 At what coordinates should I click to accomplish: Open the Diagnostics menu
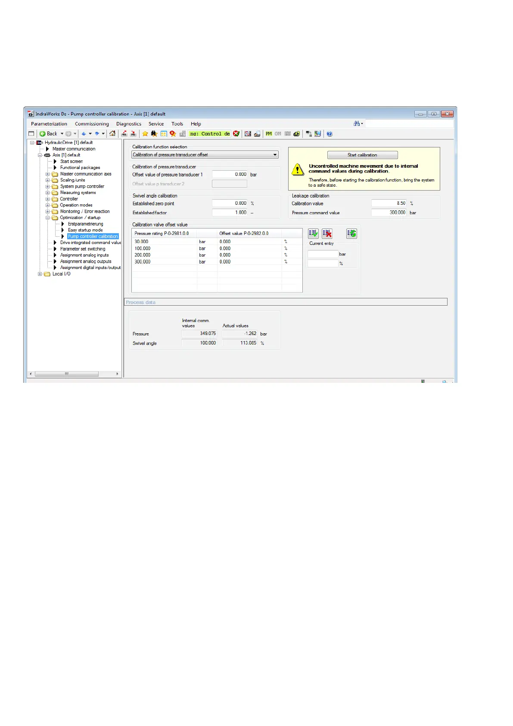[129, 124]
